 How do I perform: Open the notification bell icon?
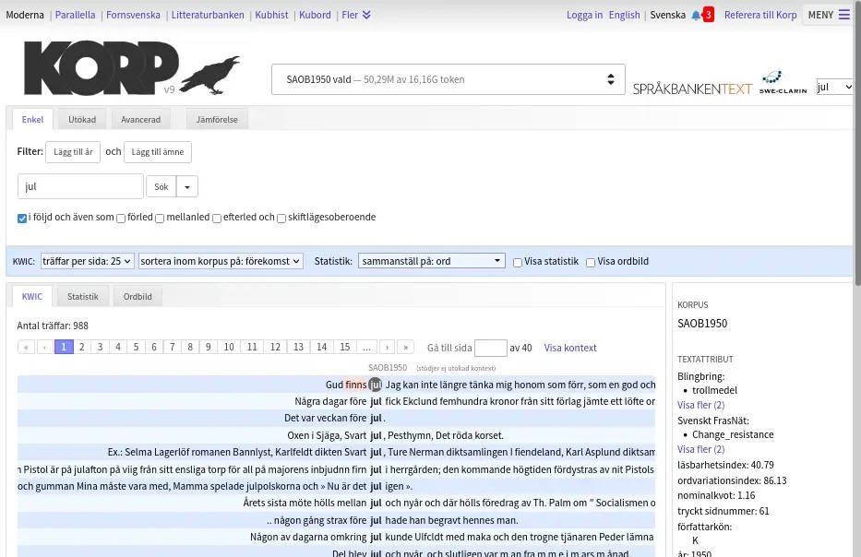tap(696, 15)
